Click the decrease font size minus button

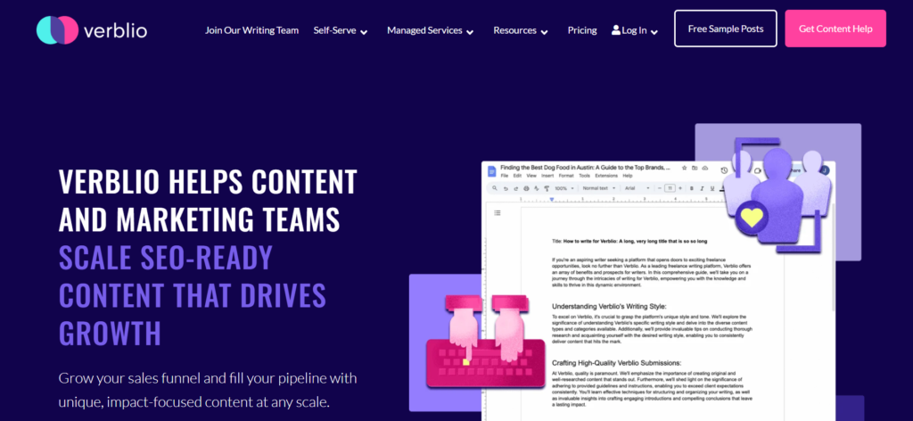pos(660,189)
